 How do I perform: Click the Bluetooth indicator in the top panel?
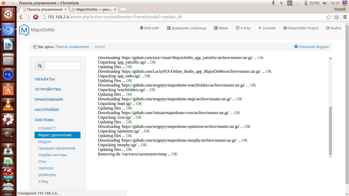(298, 3)
